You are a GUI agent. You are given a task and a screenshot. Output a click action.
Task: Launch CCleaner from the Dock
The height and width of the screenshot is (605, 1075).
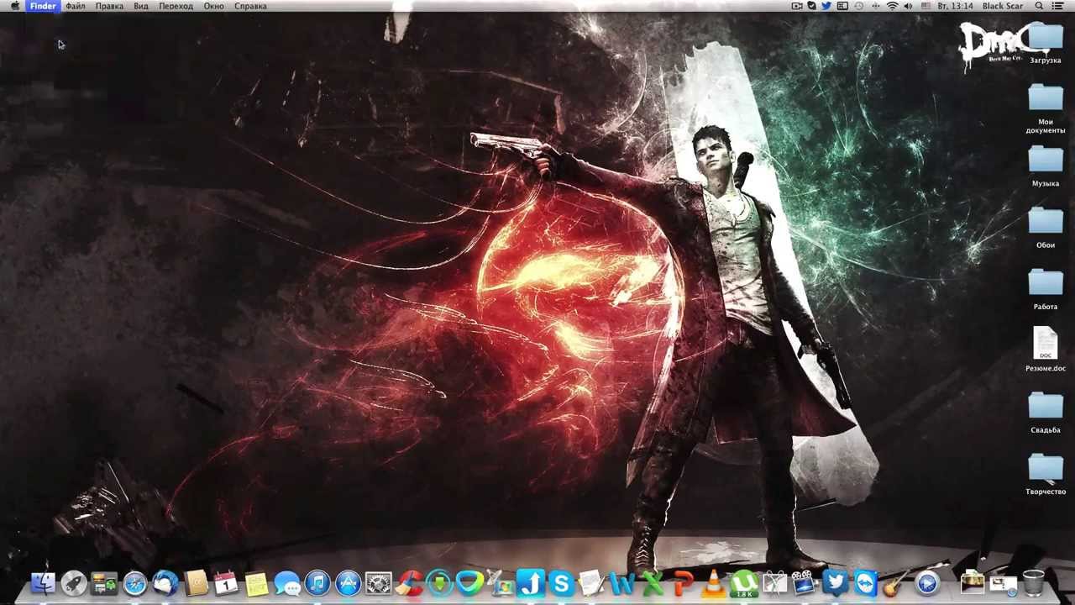(x=409, y=583)
